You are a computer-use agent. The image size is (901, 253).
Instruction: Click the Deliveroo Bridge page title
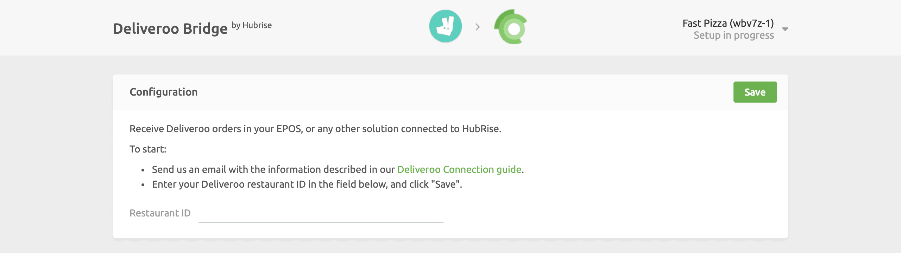click(170, 29)
